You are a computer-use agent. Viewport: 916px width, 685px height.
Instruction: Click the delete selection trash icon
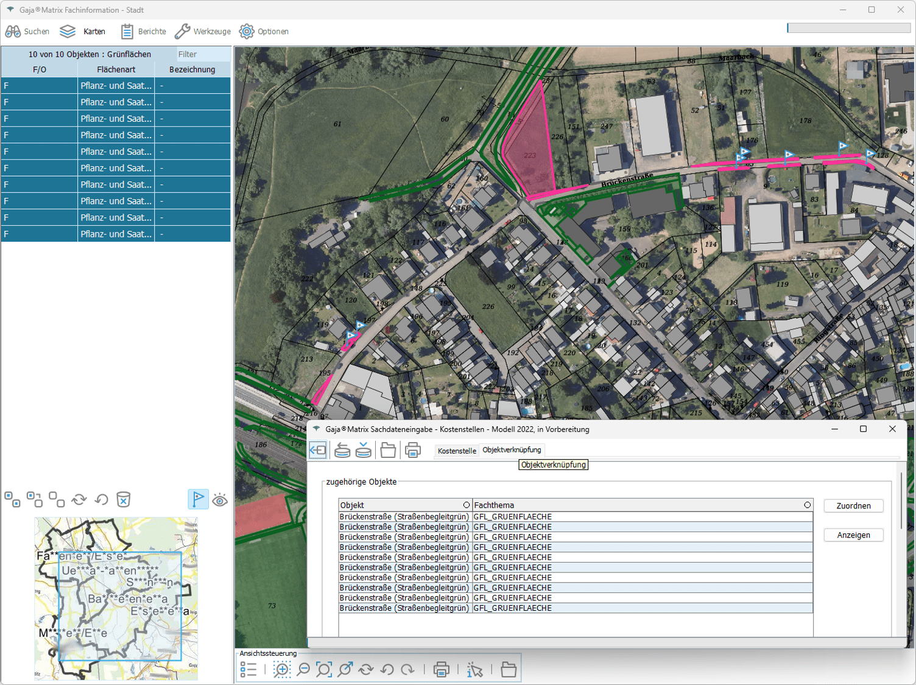coord(123,500)
